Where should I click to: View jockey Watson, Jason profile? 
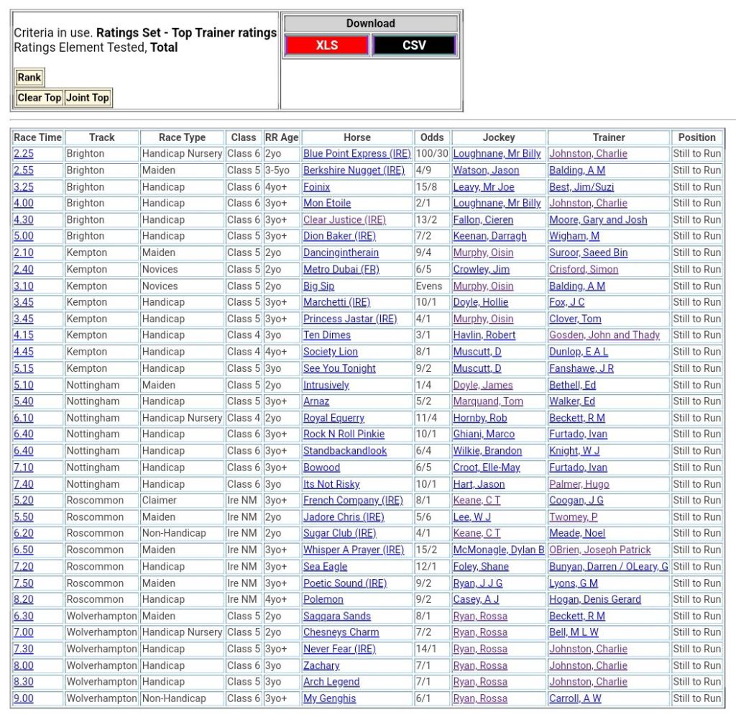[486, 170]
